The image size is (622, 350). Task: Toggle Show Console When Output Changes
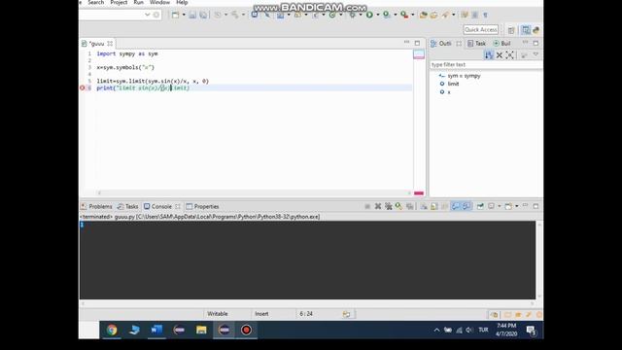click(456, 206)
